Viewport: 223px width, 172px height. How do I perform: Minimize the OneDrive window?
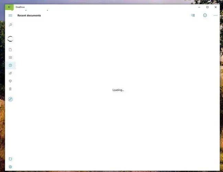(x=199, y=7)
